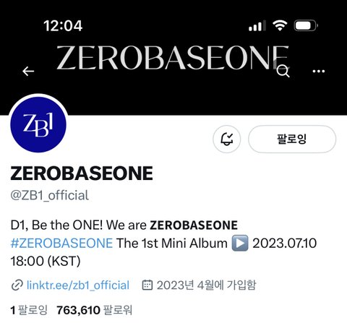
Task: Open the profile search magnifier icon
Action: tap(283, 72)
